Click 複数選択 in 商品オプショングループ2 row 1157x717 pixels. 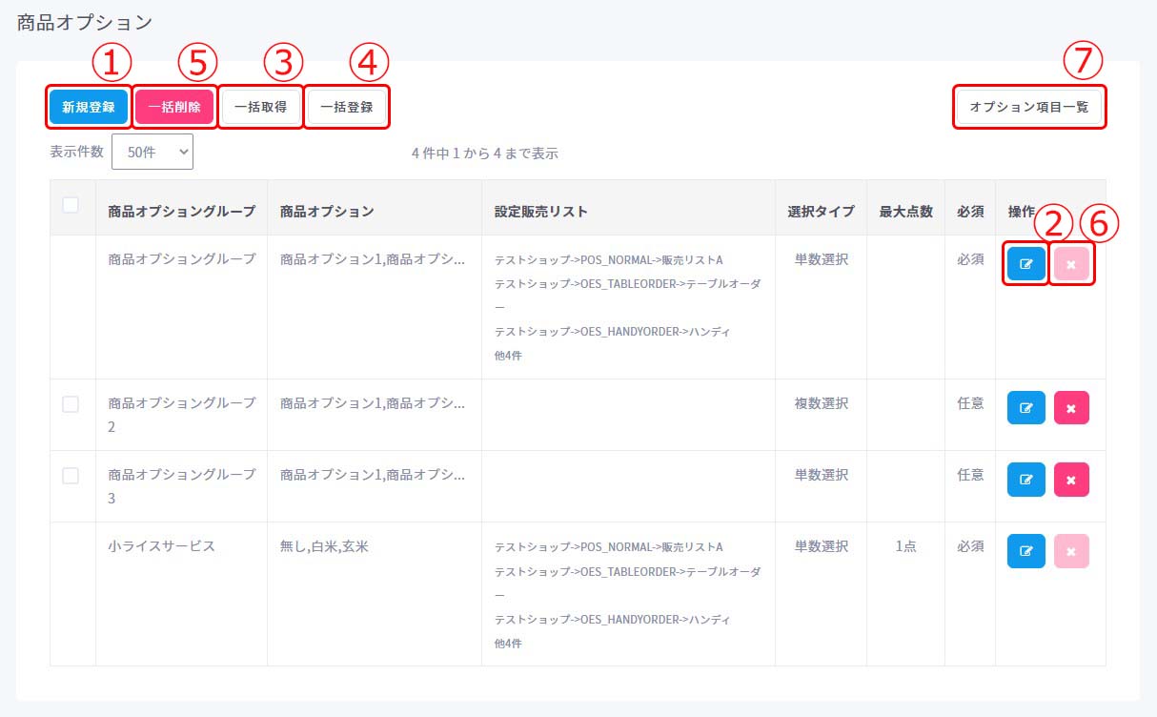[x=822, y=403]
